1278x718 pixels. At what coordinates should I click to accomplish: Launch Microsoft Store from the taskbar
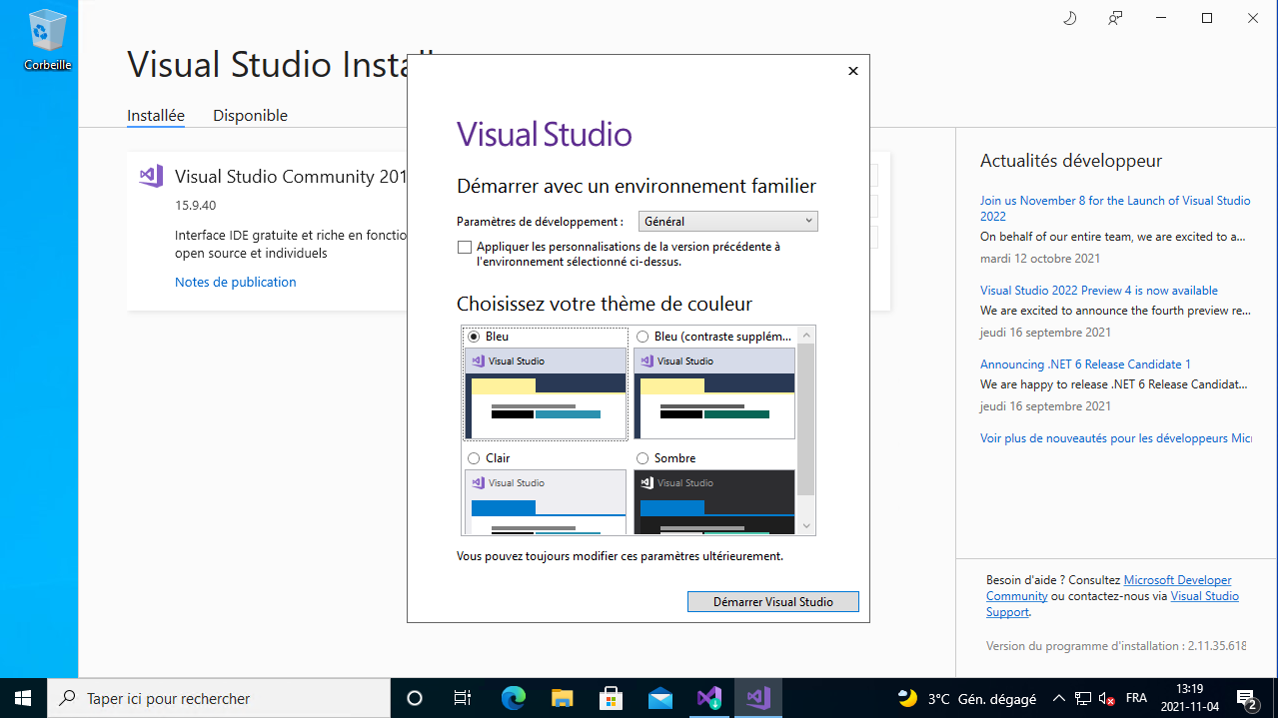[611, 698]
